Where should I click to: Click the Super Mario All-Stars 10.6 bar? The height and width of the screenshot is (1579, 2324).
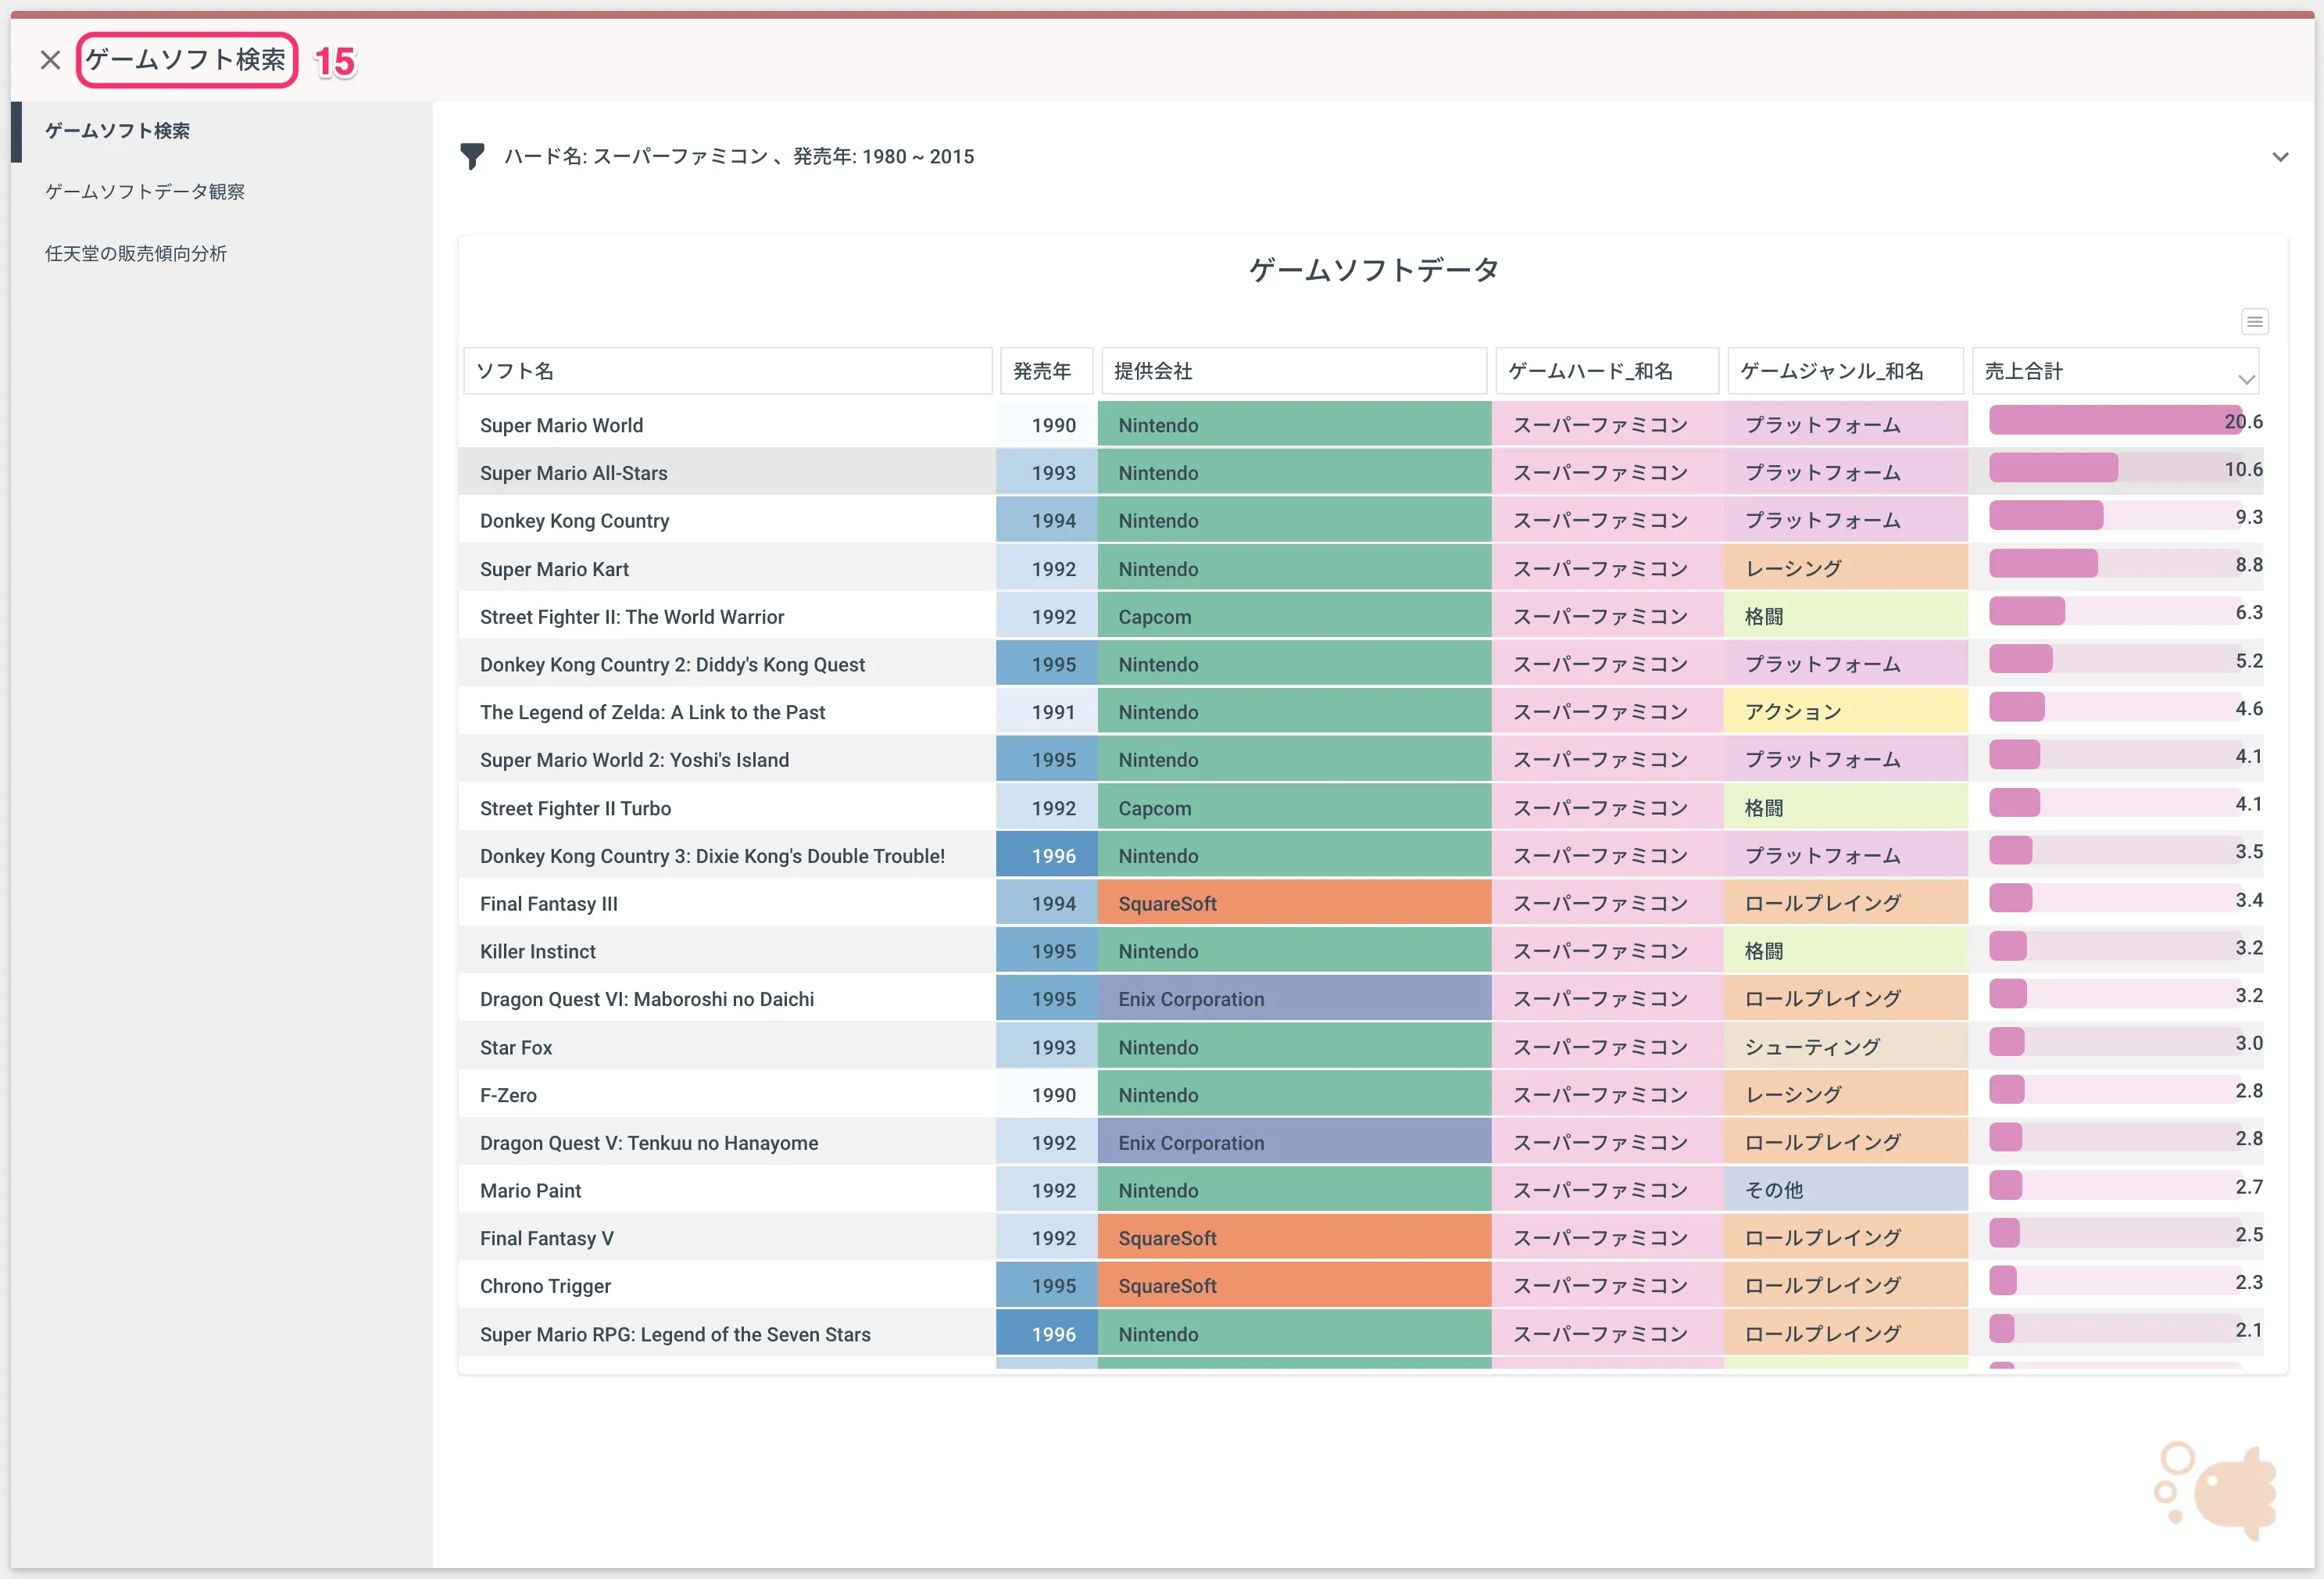[x=2053, y=468]
